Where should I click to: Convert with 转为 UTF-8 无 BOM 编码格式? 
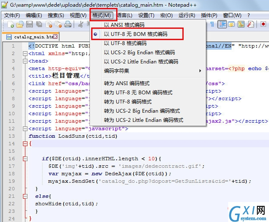[138, 93]
